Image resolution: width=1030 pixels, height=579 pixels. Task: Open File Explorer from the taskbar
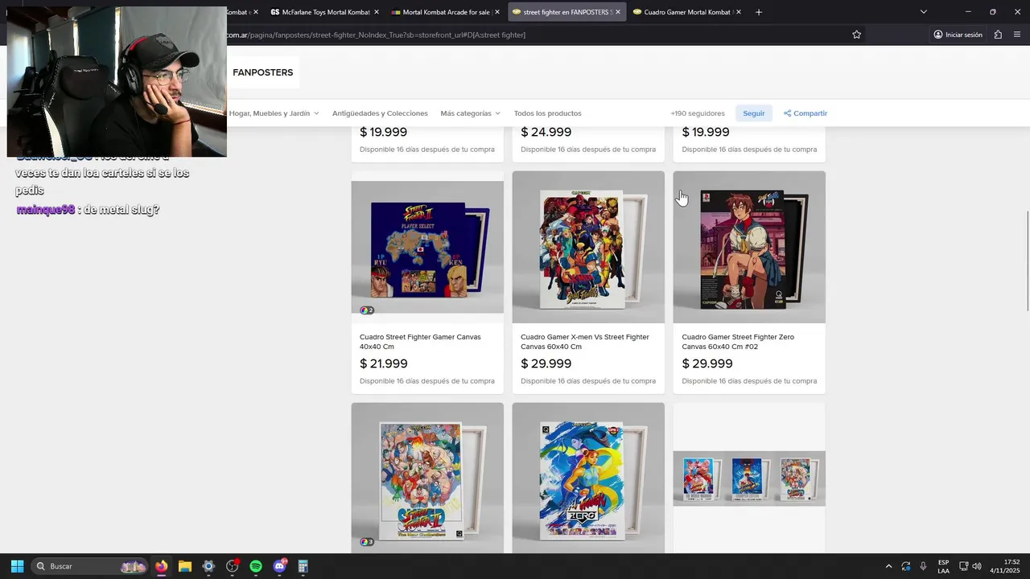[x=185, y=566]
